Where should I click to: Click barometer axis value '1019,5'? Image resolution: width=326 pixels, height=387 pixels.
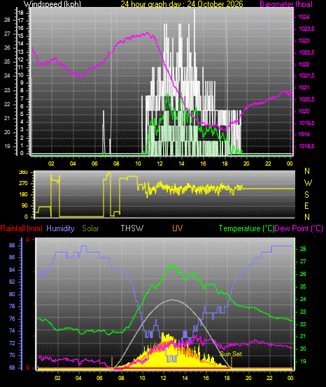click(x=306, y=123)
